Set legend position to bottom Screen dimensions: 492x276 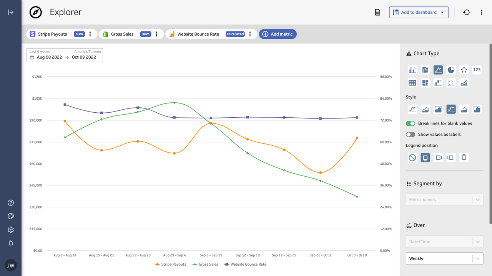coord(425,158)
